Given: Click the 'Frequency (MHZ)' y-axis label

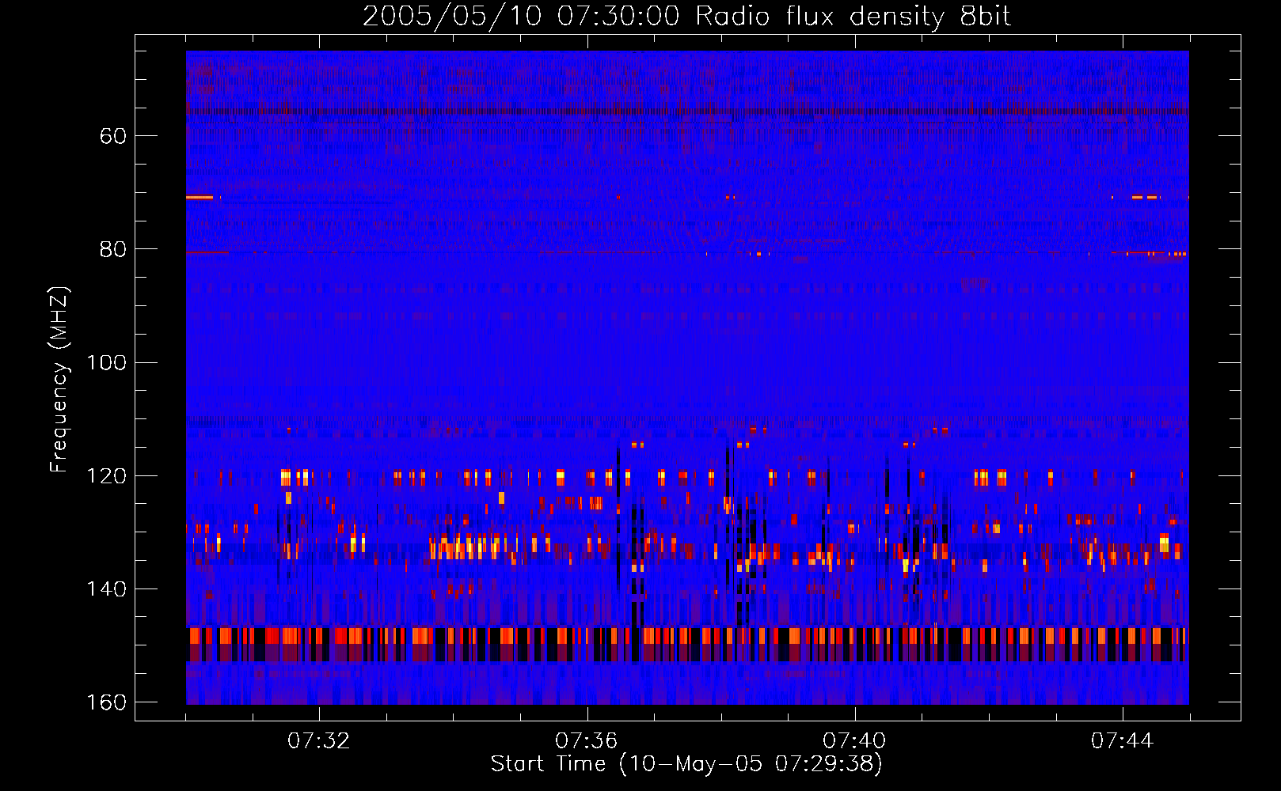Looking at the screenshot, I should (59, 380).
